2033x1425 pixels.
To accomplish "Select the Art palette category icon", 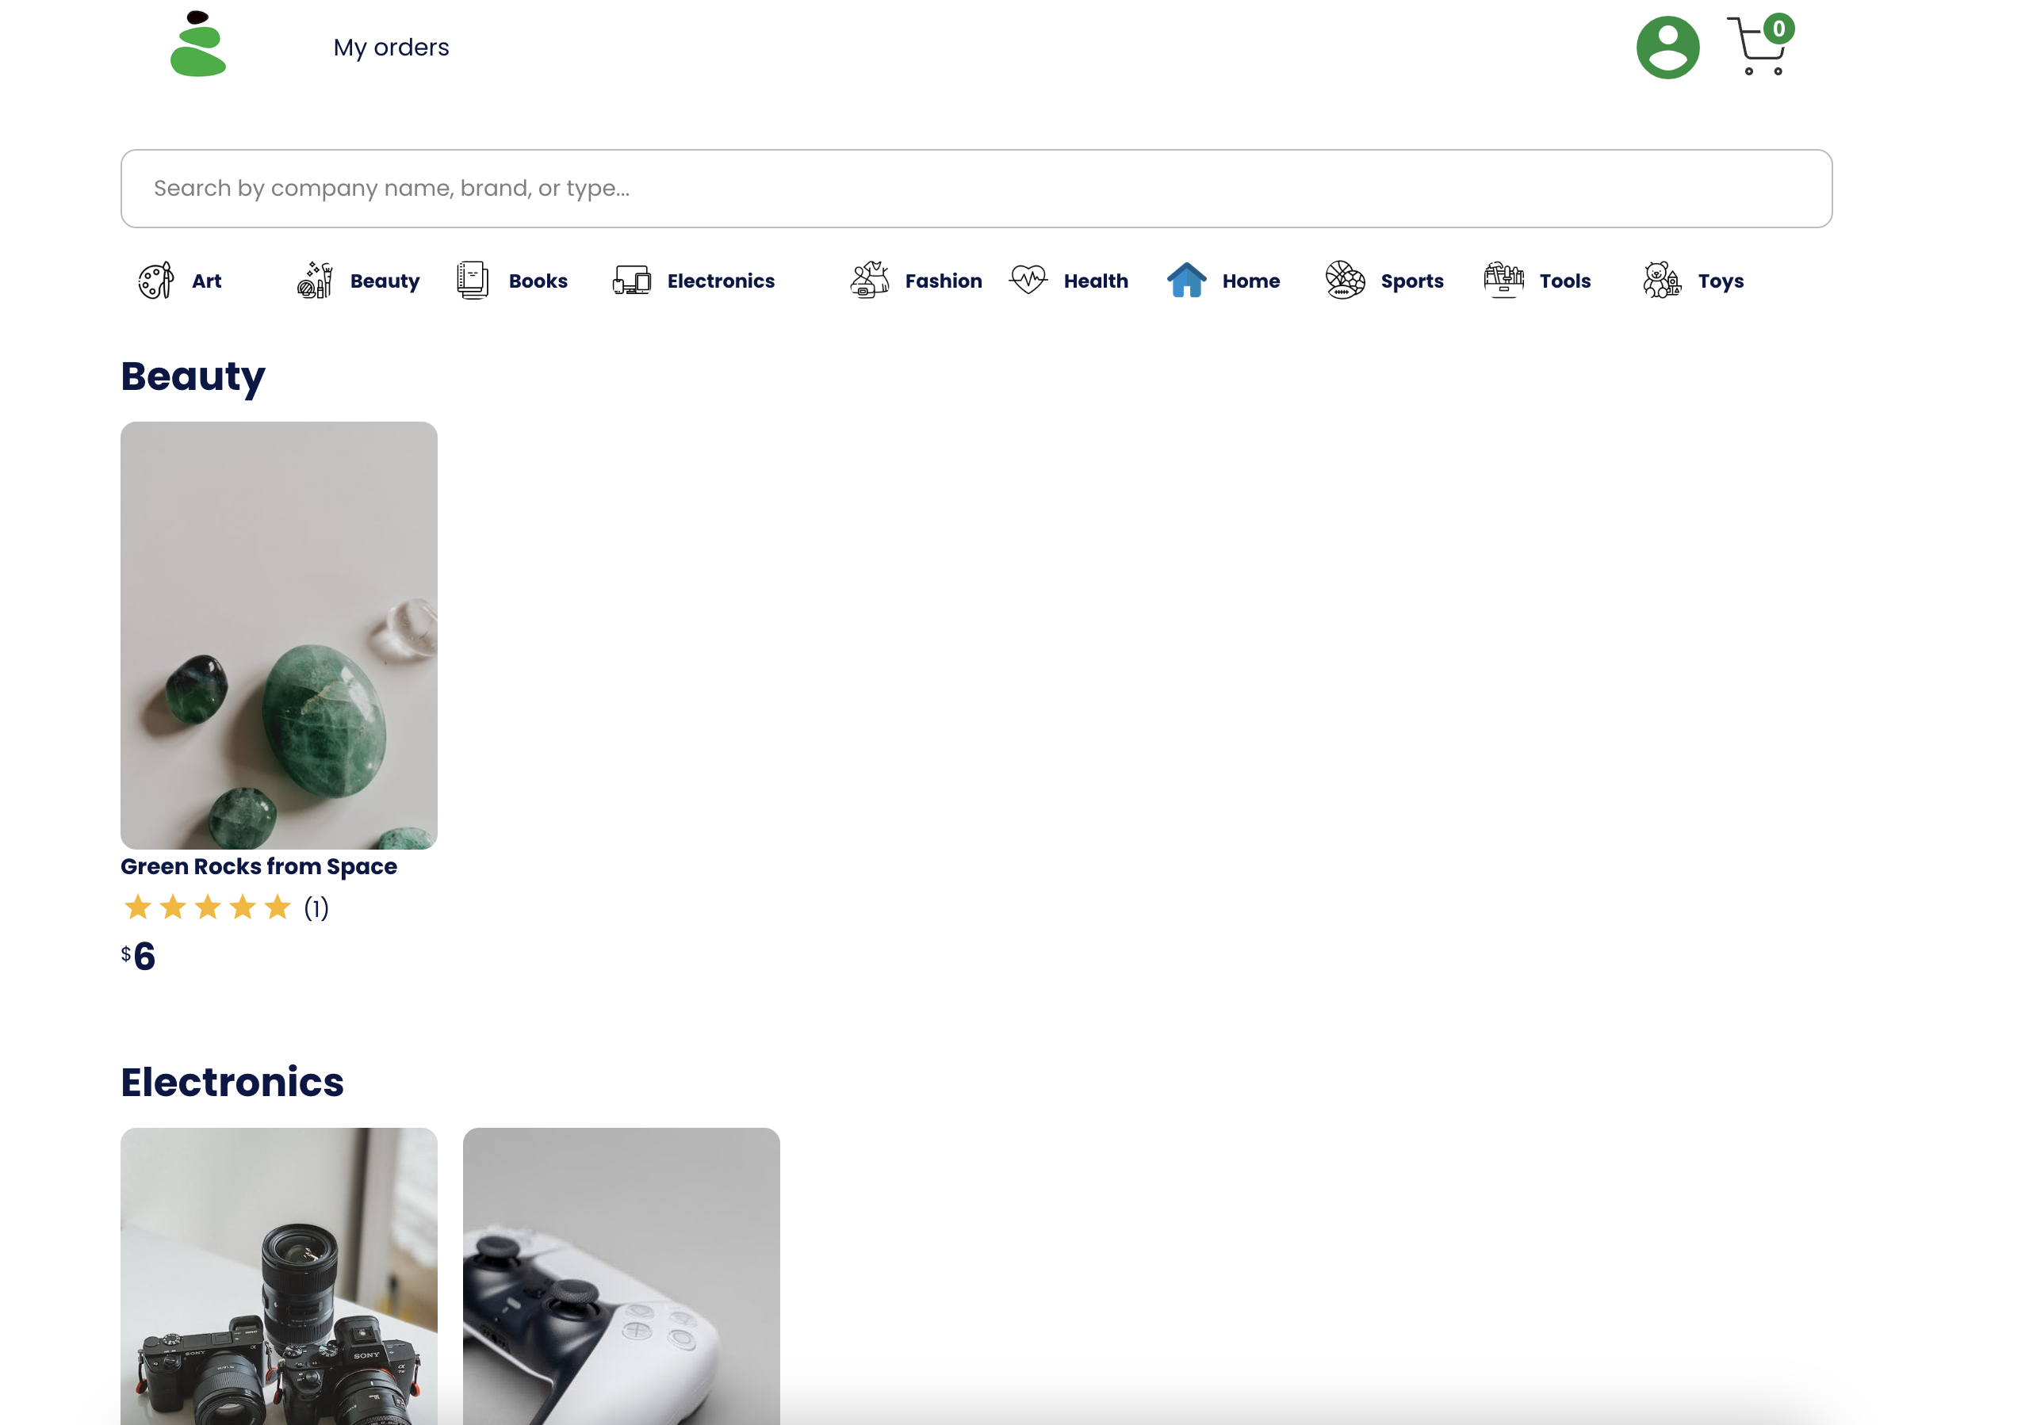I will 156,281.
